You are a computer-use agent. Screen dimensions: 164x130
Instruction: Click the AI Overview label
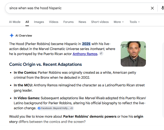click(x=24, y=36)
